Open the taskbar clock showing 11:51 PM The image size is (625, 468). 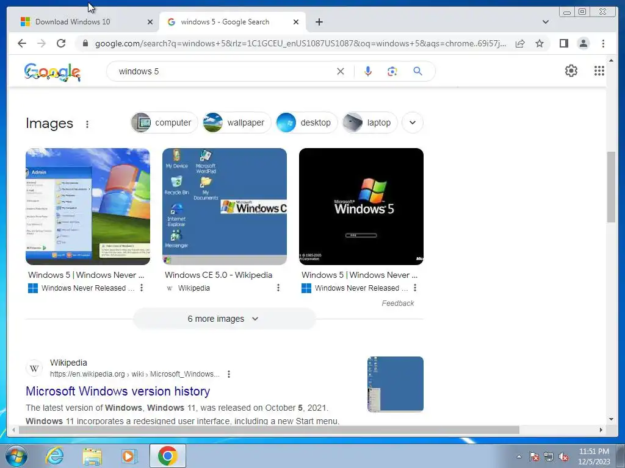594,456
